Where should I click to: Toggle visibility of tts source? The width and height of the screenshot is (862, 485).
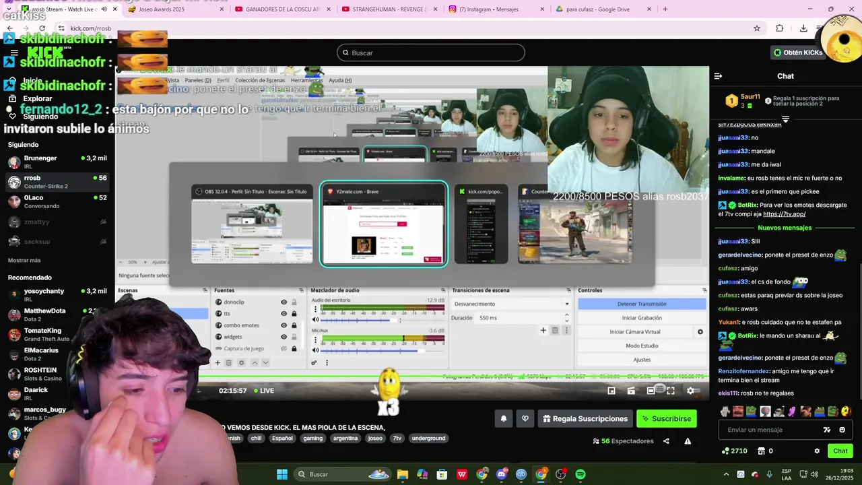point(284,314)
